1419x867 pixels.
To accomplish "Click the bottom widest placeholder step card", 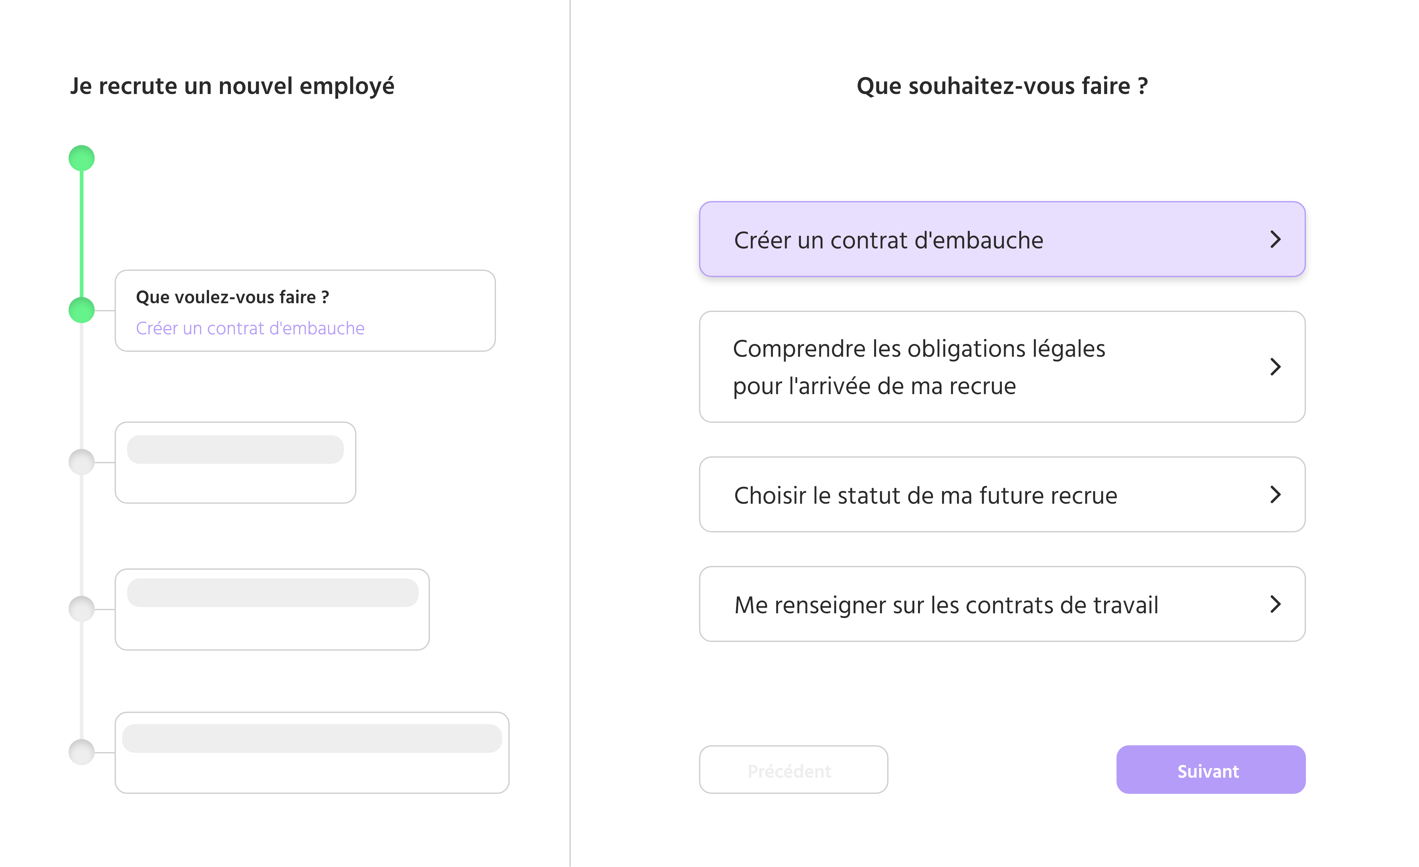I will [312, 753].
